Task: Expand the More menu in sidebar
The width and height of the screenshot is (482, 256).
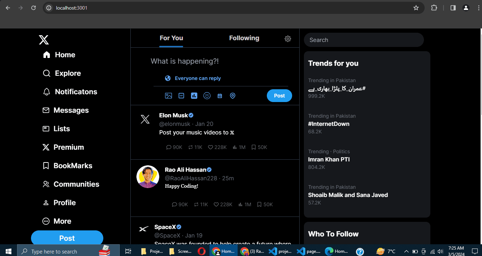Action: tap(57, 221)
